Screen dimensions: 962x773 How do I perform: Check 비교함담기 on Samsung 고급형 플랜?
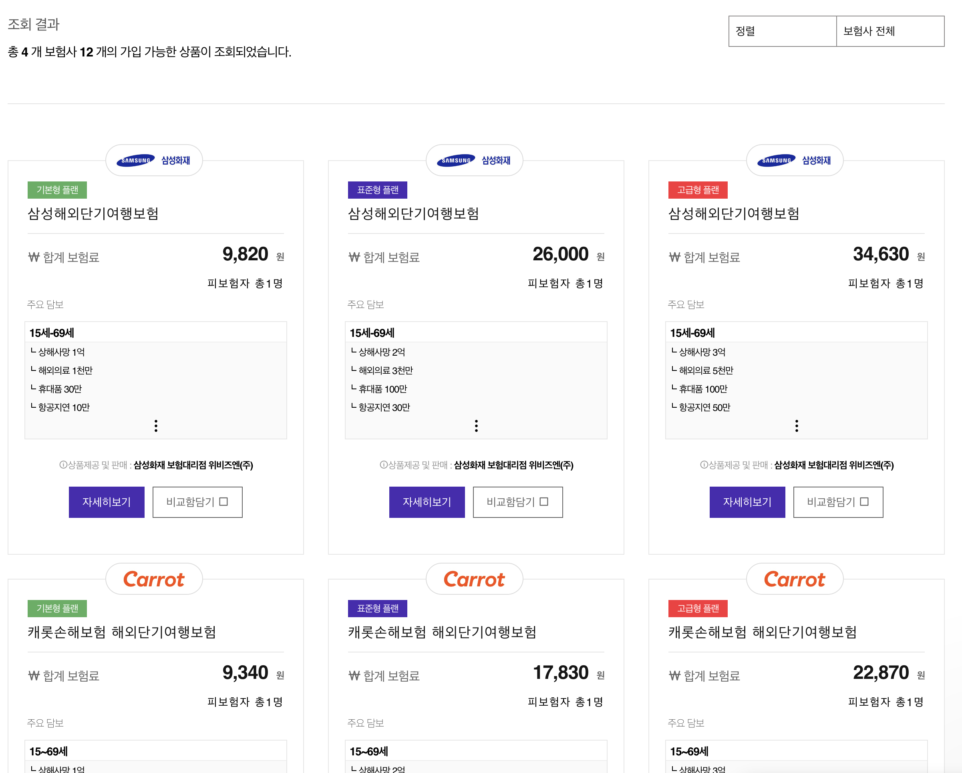864,501
